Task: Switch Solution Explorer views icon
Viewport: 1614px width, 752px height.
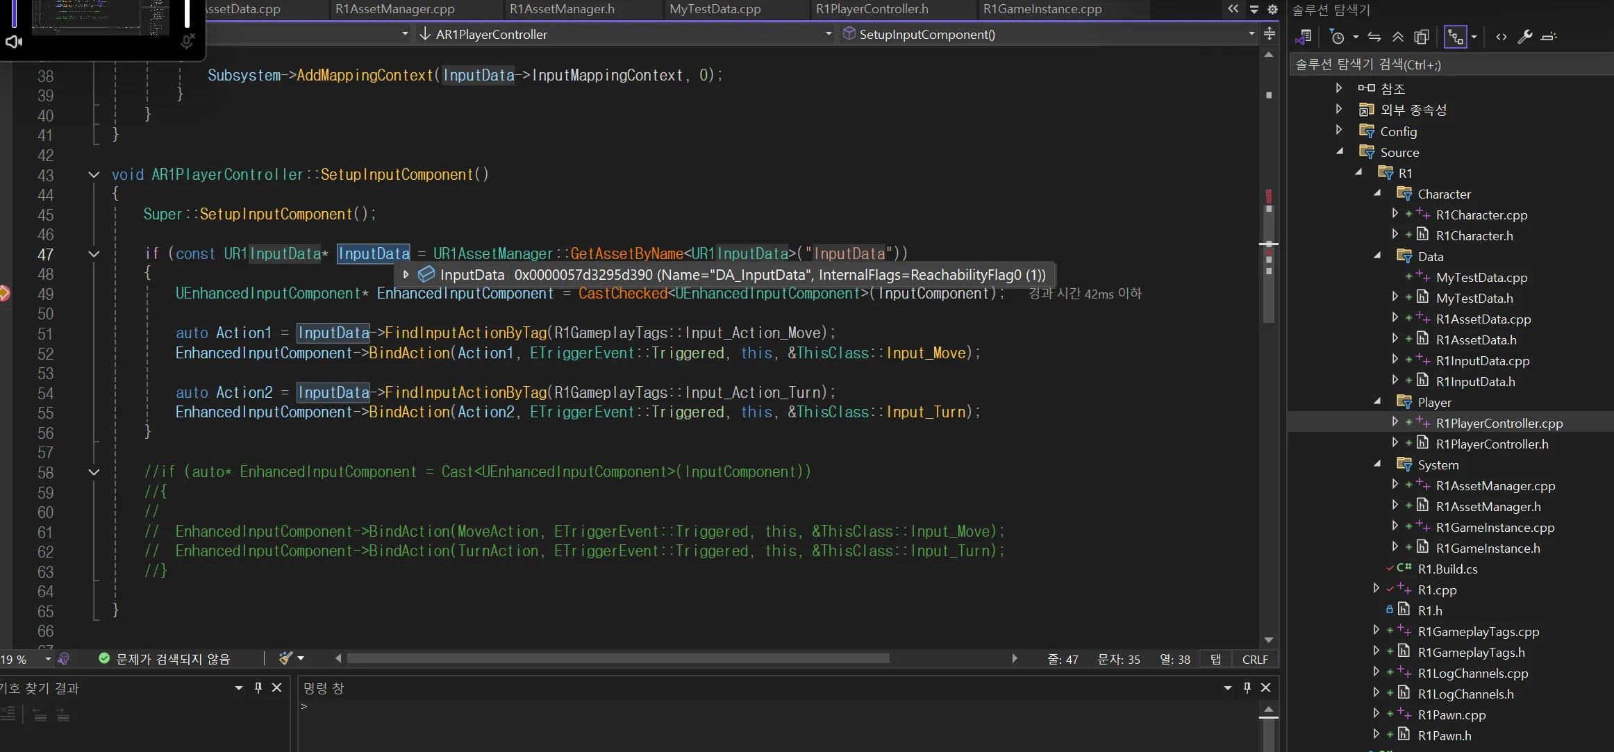Action: click(x=1304, y=37)
